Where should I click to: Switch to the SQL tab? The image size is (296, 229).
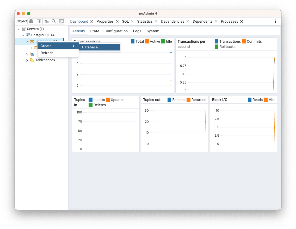point(125,22)
